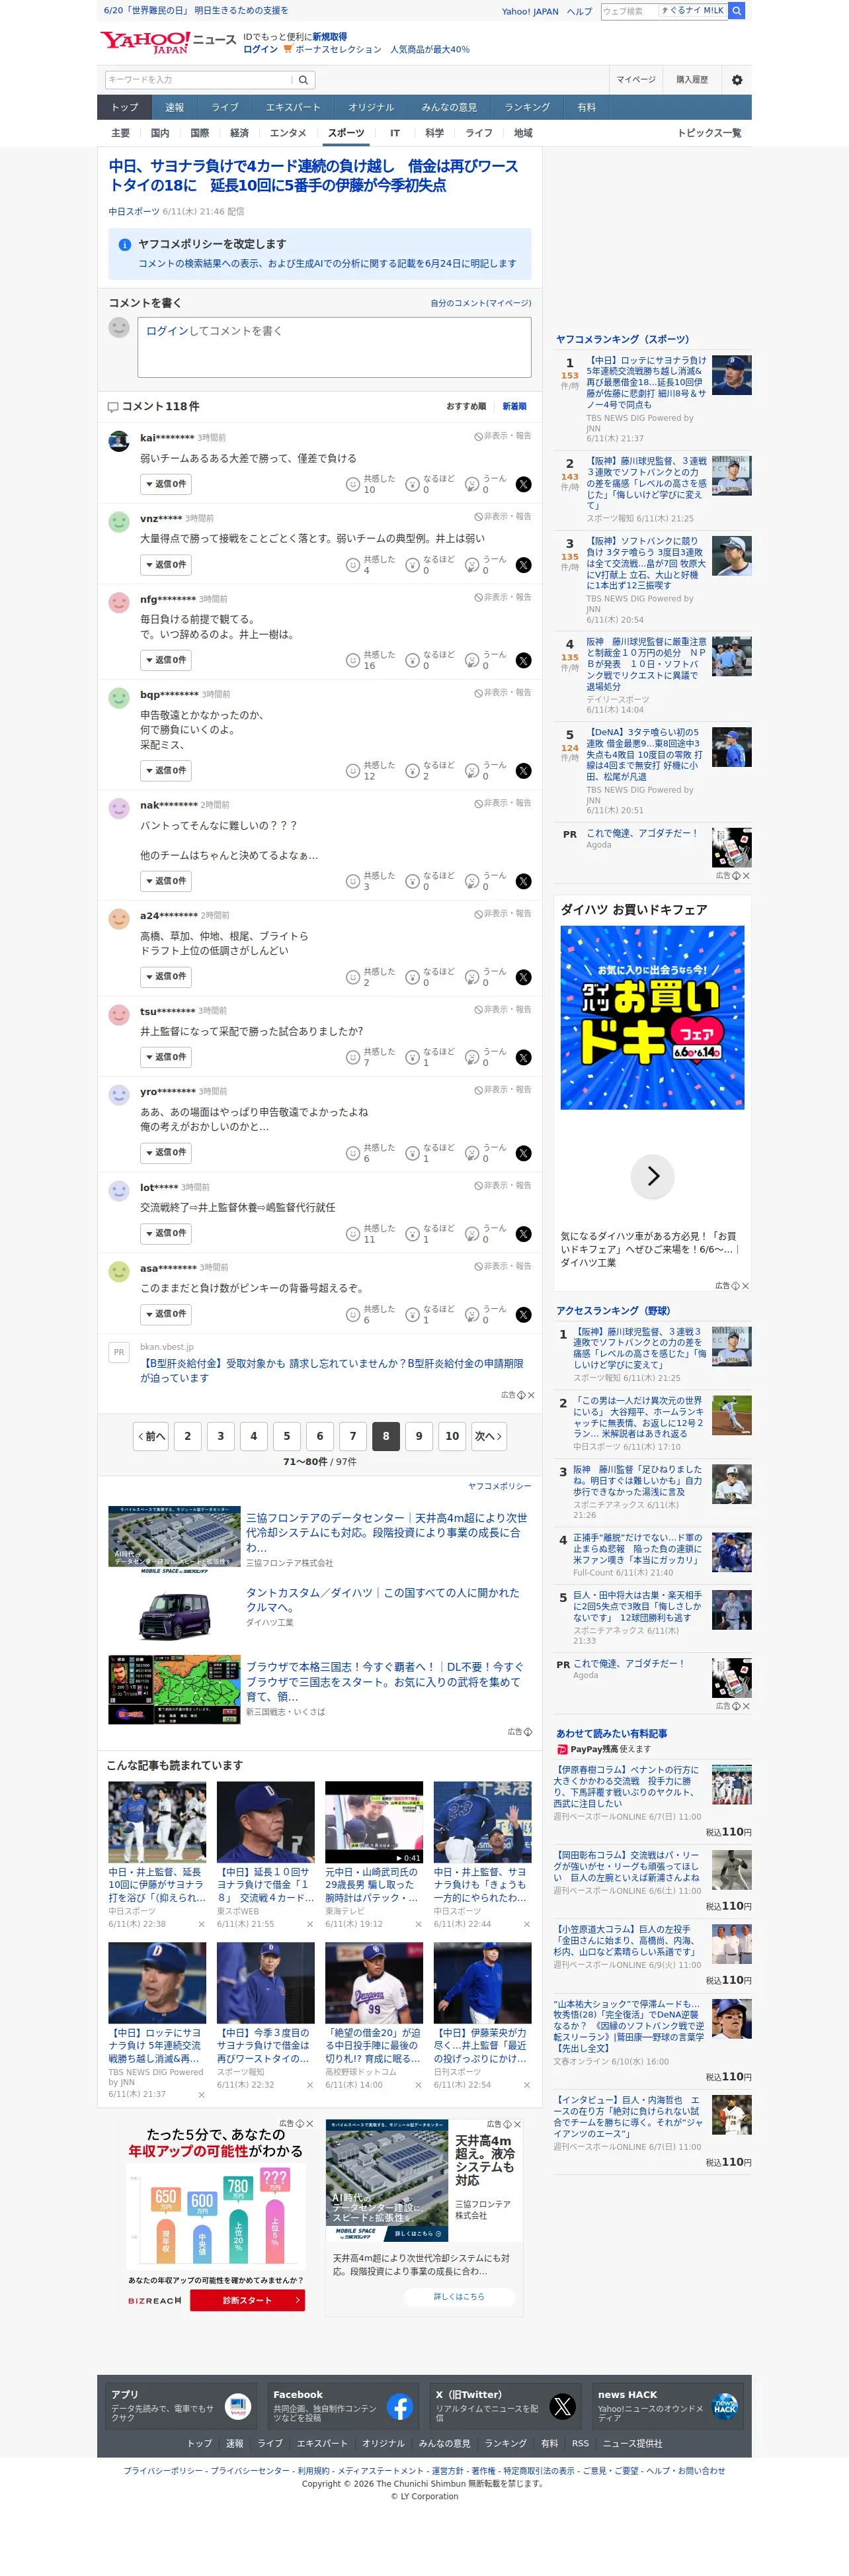Share tsu's comment on X
849x2576 pixels.
pos(524,1057)
